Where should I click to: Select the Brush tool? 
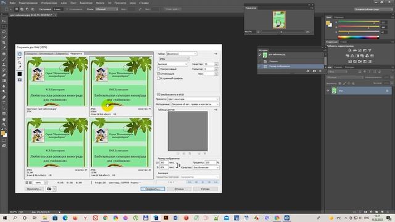[4, 59]
